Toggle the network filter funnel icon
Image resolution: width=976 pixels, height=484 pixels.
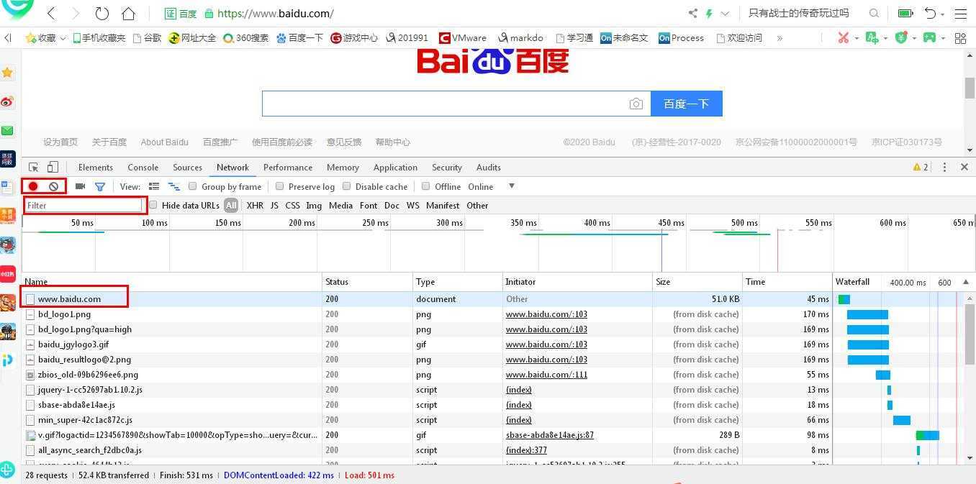[100, 187]
